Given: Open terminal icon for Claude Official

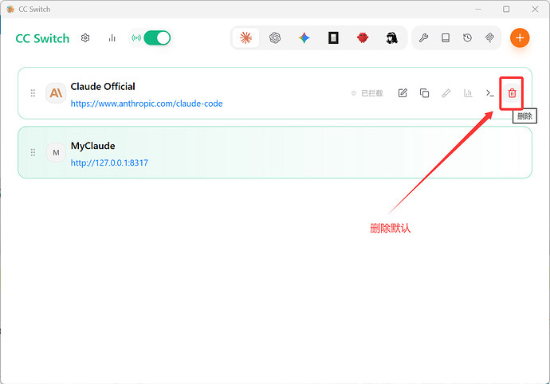Looking at the screenshot, I should pyautogui.click(x=490, y=93).
